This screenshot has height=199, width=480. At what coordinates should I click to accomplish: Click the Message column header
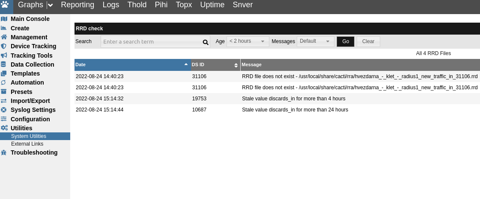point(360,65)
